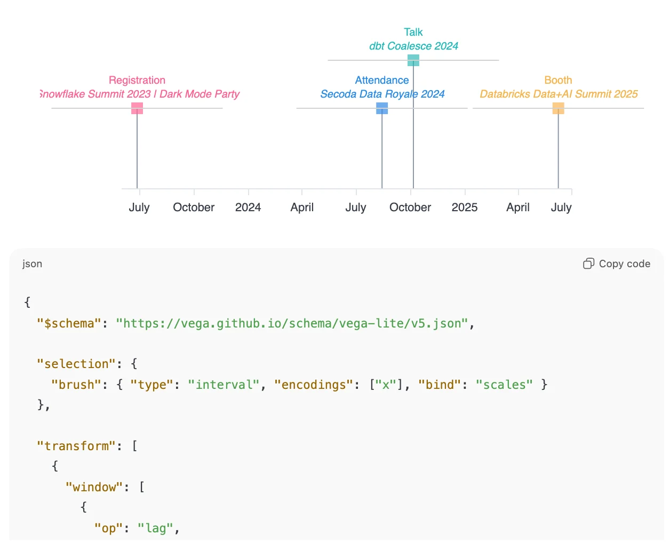
Task: Click the Secoda Data Royale 2024 label
Action: pos(382,94)
